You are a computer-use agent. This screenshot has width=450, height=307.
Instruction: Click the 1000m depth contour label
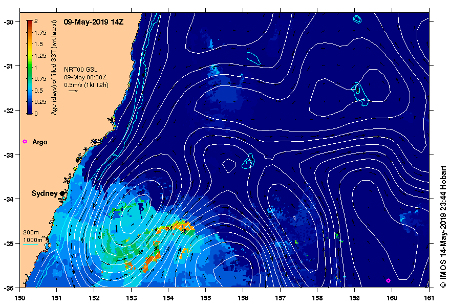(x=32, y=240)
